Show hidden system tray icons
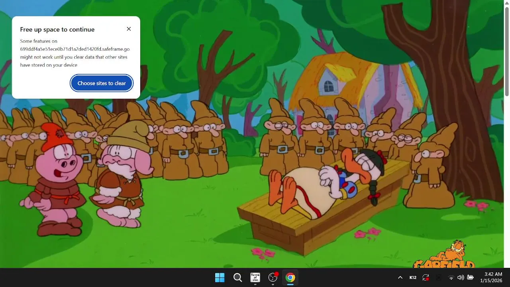 [x=400, y=277]
